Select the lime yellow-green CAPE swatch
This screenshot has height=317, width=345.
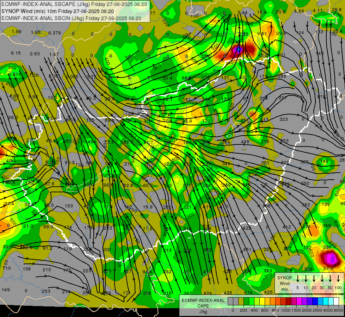257,301
